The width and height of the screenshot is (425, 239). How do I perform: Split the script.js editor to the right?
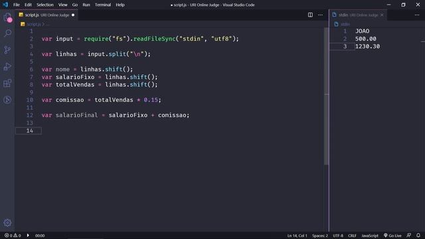310,15
